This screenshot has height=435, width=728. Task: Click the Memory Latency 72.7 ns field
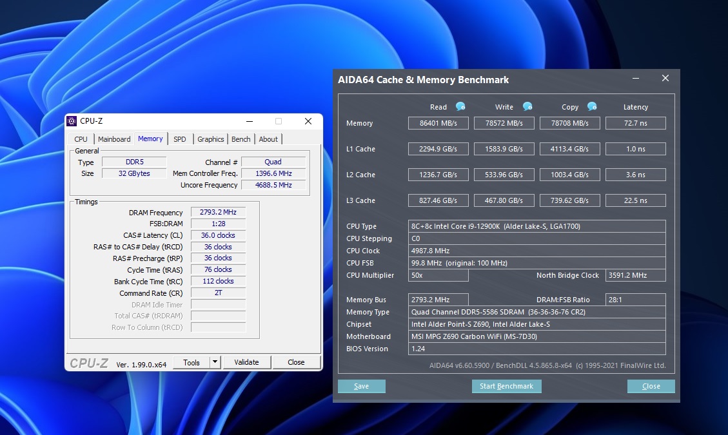click(636, 123)
